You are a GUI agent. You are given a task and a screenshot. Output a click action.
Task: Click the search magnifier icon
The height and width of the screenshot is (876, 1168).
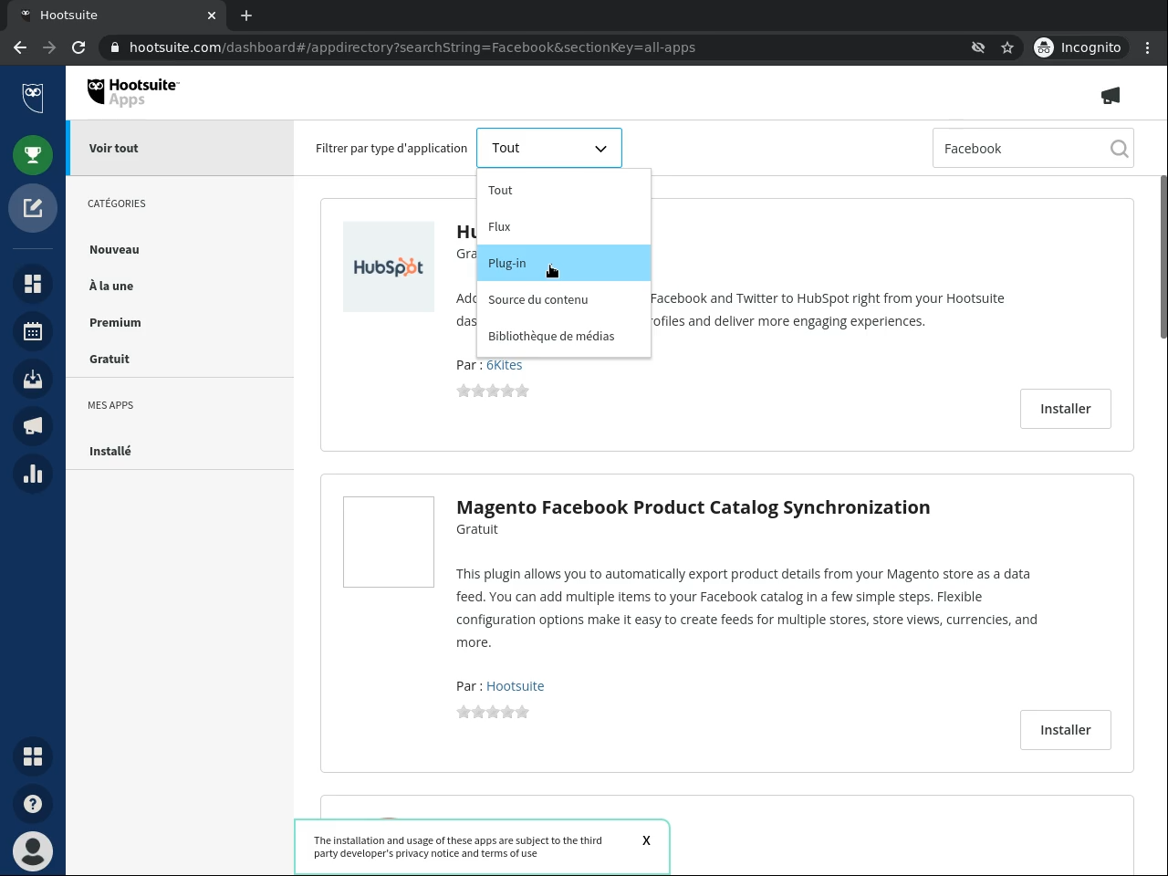click(1119, 149)
